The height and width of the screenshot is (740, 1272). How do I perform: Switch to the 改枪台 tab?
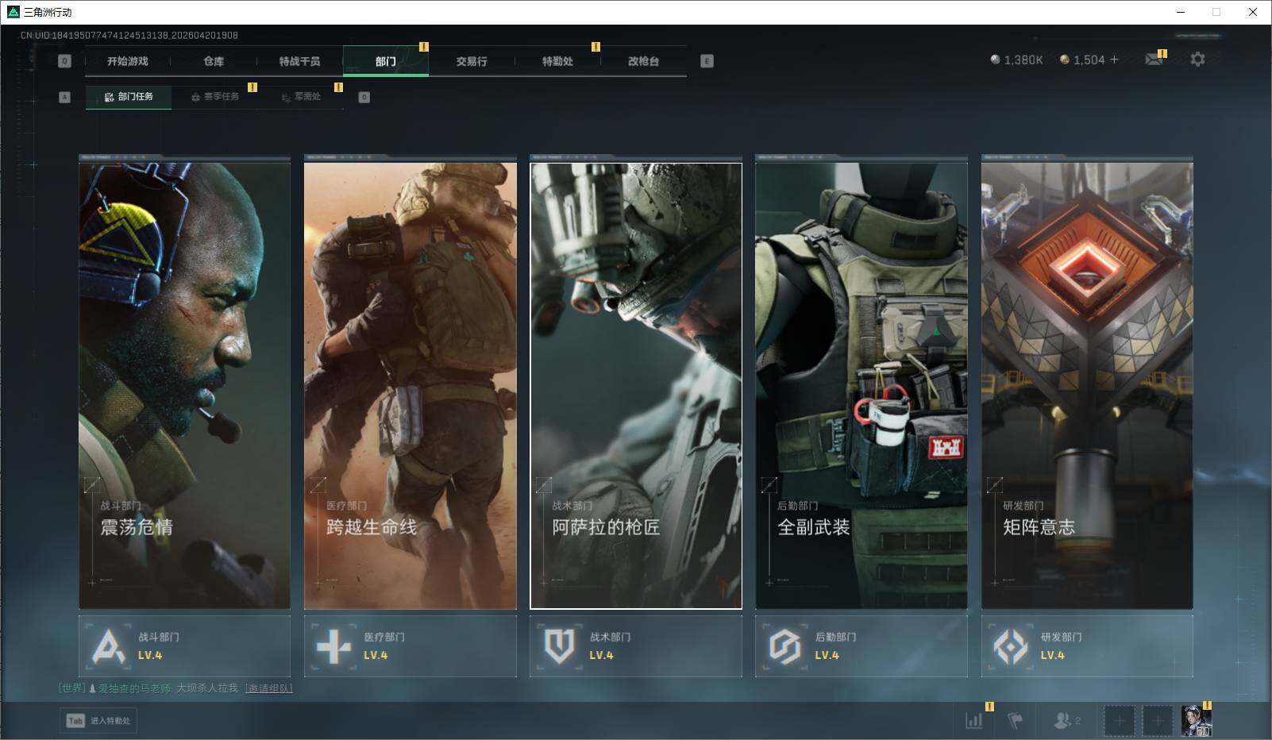coord(643,61)
